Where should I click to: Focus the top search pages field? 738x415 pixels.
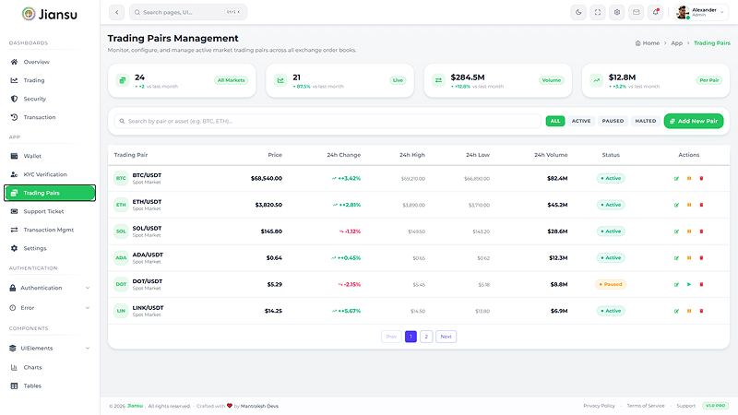click(188, 12)
